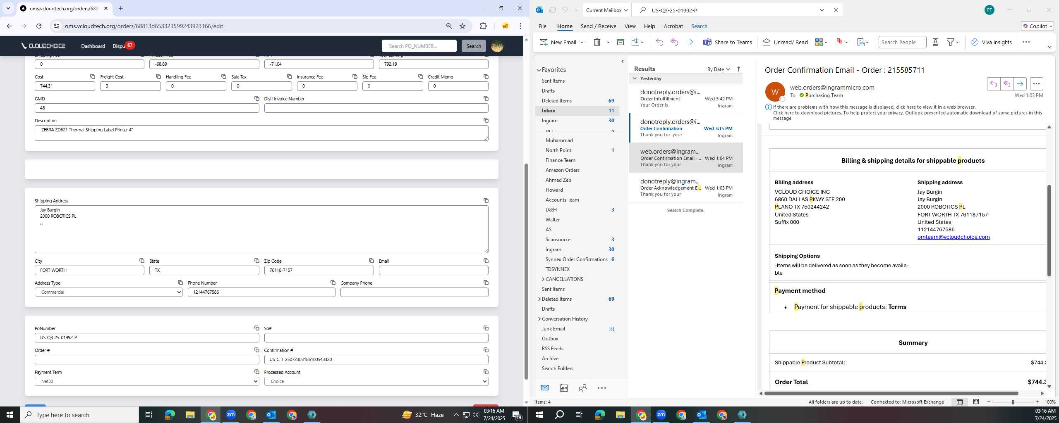Click the Search button beside PO_NUMBER field

(x=474, y=46)
